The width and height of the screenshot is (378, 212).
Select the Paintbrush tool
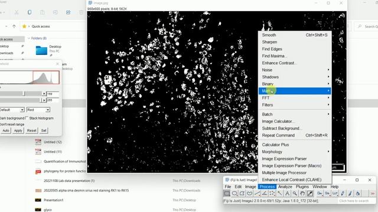[350, 193]
